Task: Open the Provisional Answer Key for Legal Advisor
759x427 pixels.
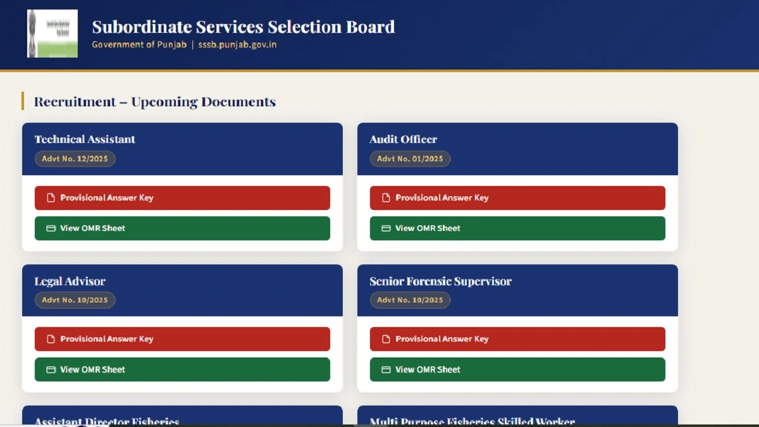Action: pyautogui.click(x=182, y=338)
